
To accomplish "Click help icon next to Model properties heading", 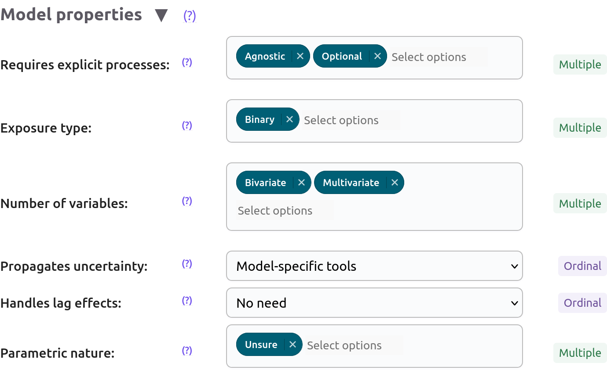I will (x=190, y=16).
